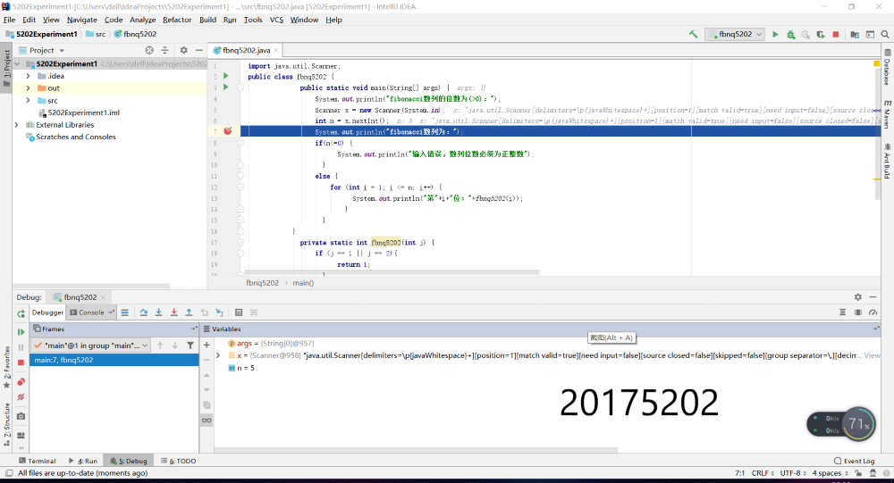Click Run to Cursor icon

point(220,312)
